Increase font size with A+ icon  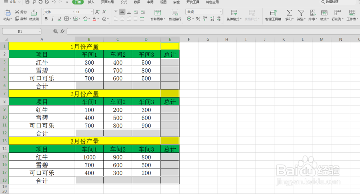[97, 12]
